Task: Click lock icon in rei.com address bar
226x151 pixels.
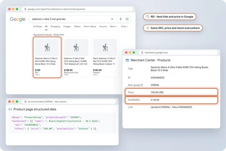Action: tap(25, 101)
